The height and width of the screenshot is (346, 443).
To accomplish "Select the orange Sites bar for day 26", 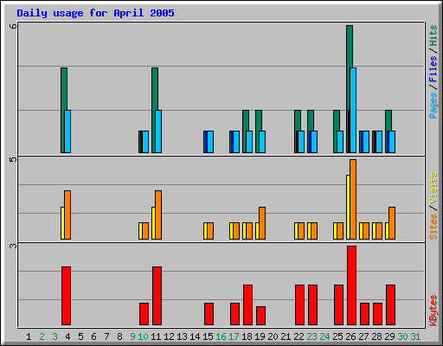I will click(x=353, y=199).
